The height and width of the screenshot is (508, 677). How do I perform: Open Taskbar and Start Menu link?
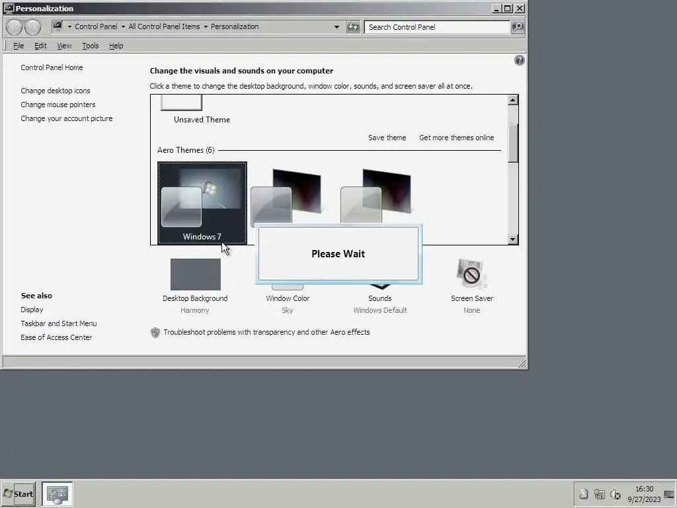pos(59,323)
